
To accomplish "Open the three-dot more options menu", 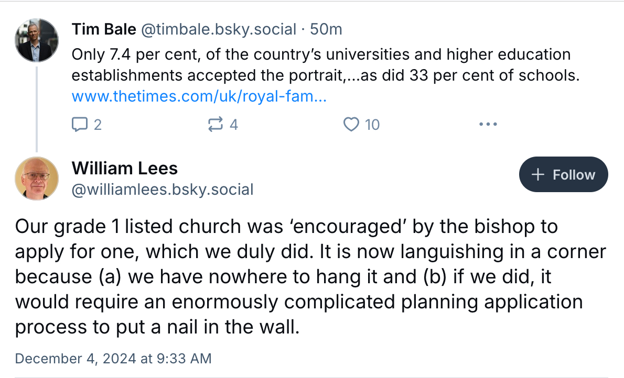I will coord(488,125).
